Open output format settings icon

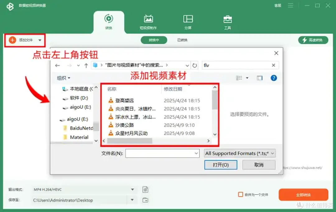point(145,190)
